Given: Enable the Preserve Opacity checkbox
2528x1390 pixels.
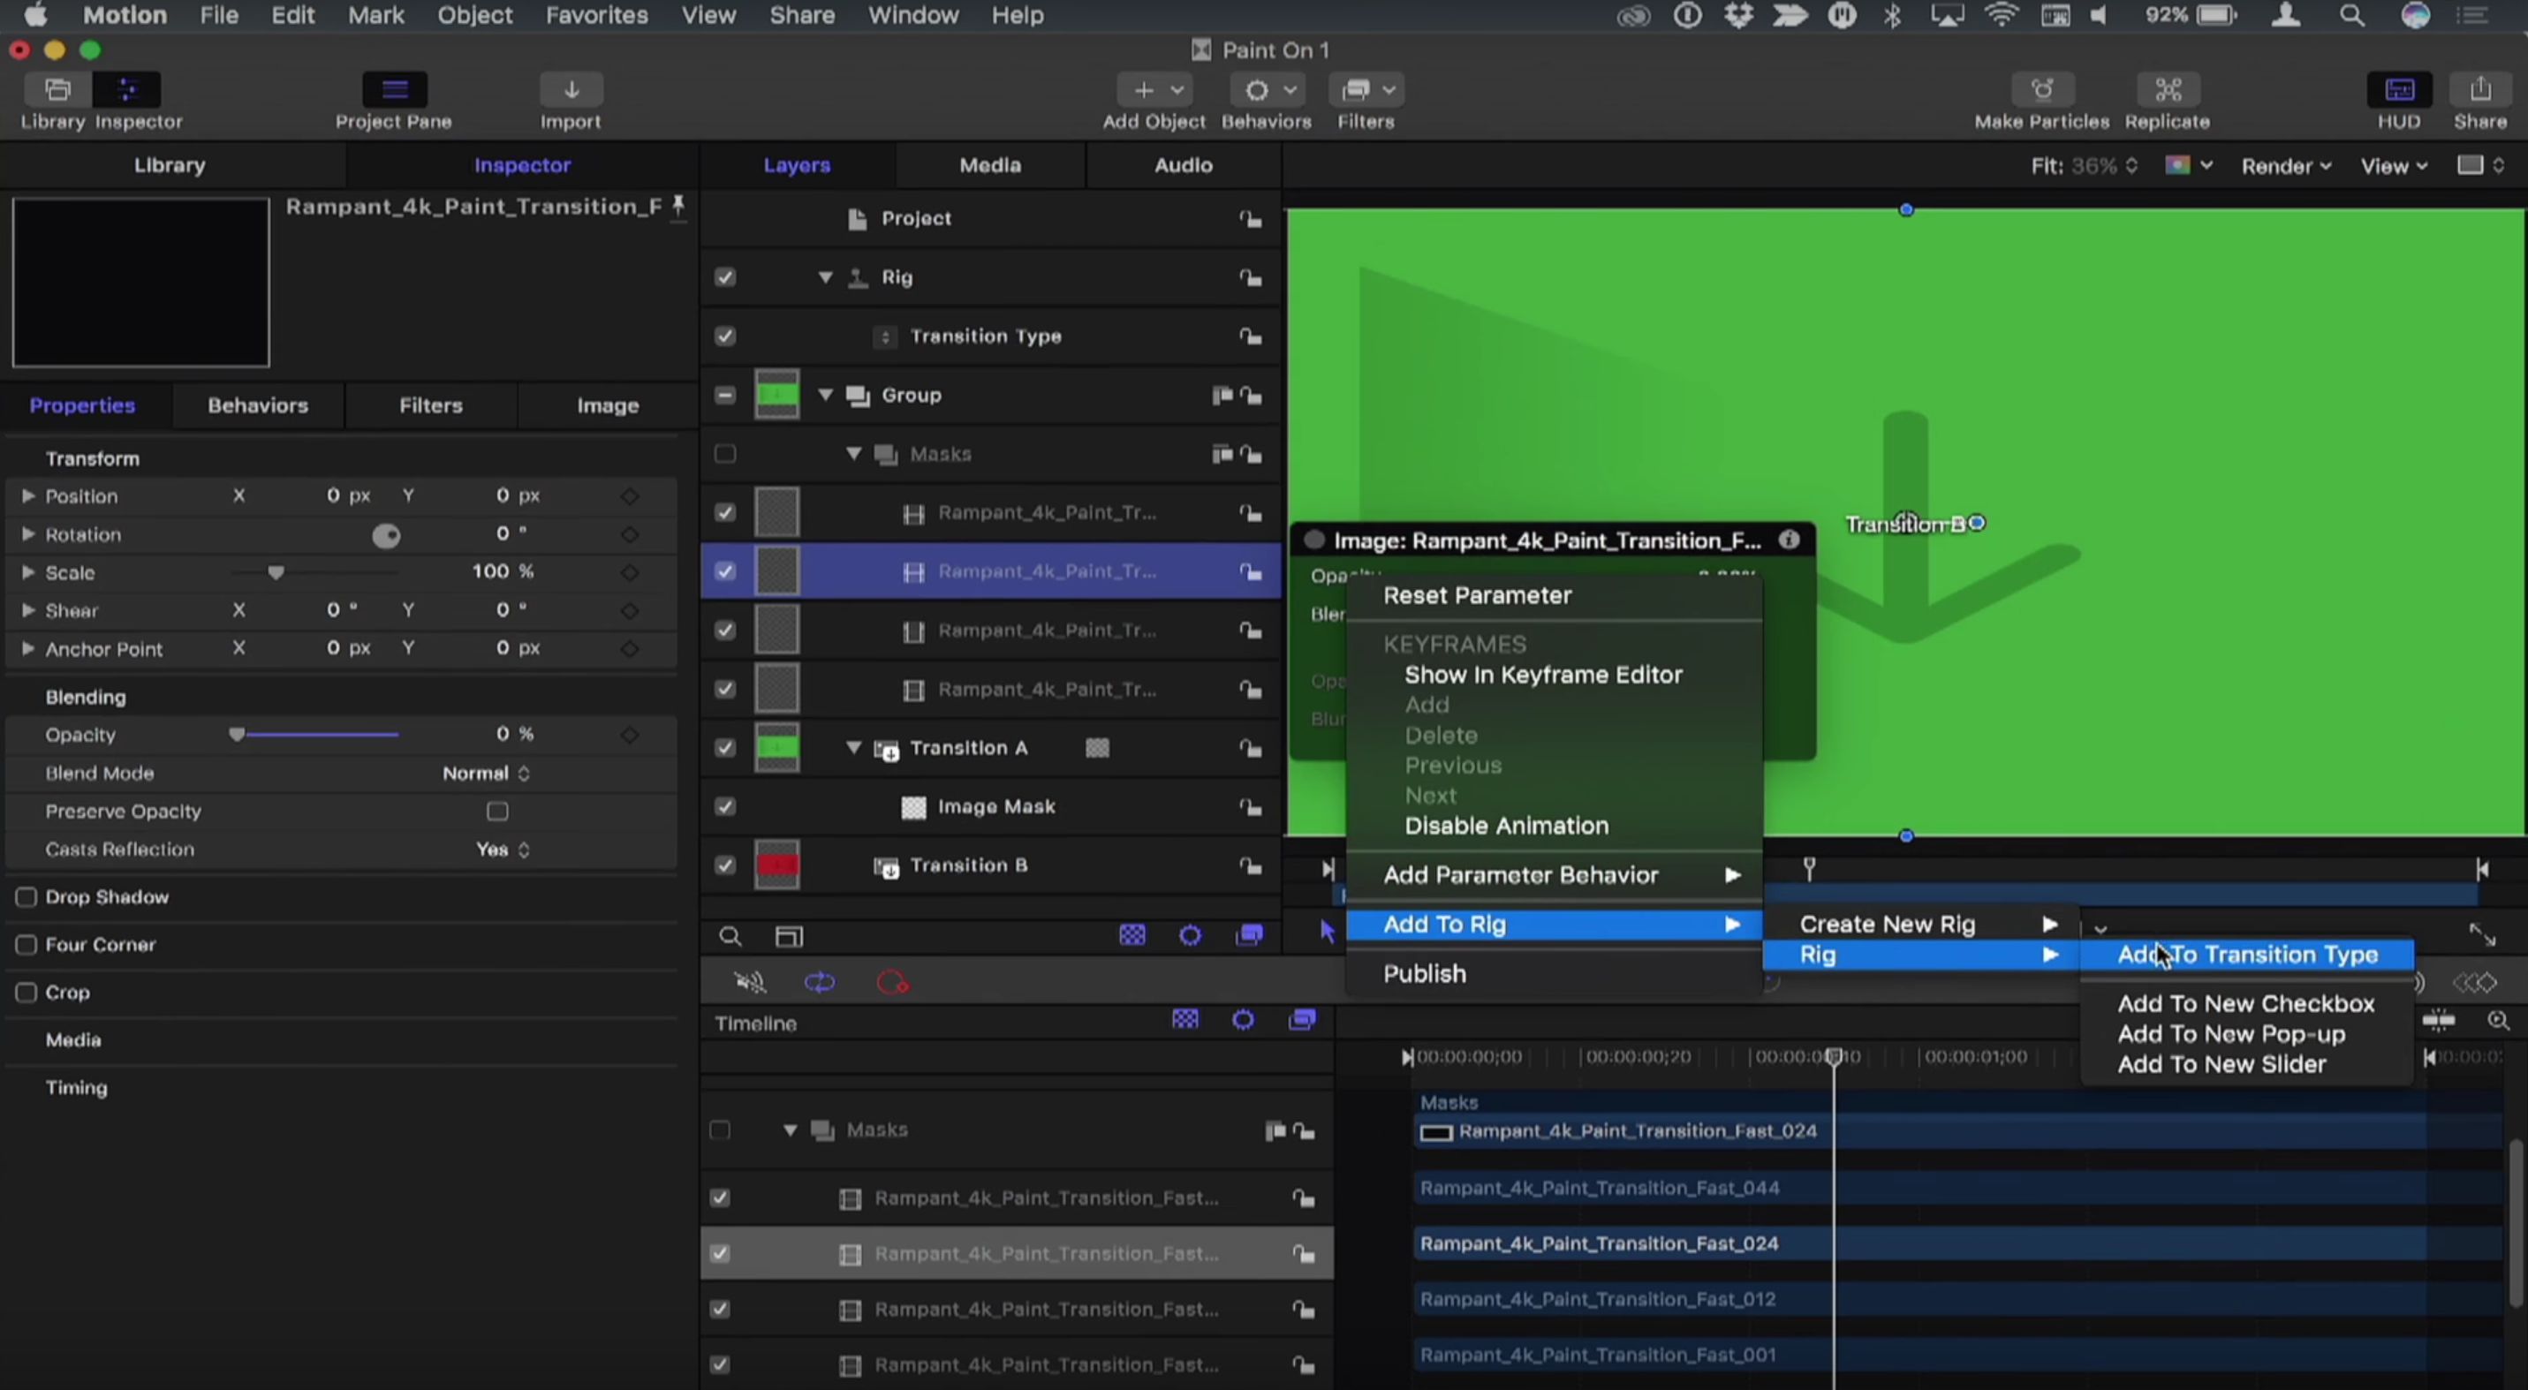Looking at the screenshot, I should (x=497, y=812).
